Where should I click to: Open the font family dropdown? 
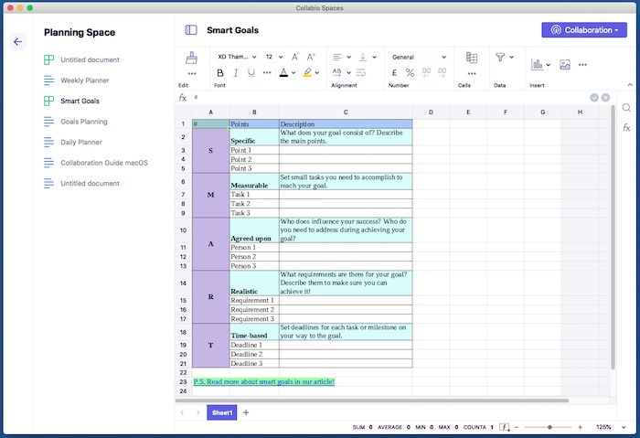tap(237, 57)
